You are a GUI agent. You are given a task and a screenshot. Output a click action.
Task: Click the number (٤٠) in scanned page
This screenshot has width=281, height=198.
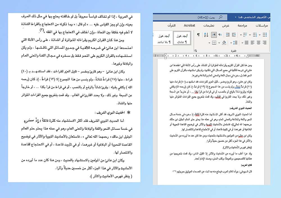(x=24, y=71)
